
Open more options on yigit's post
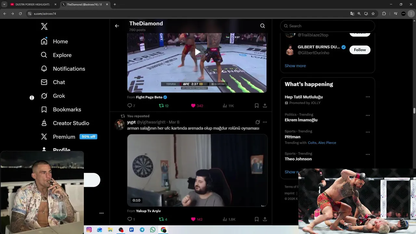(x=265, y=122)
